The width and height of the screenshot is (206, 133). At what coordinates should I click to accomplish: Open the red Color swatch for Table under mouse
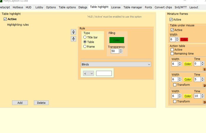pos(184,39)
